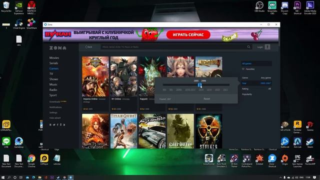The width and height of the screenshot is (320, 180).
Task: Open the Titan Quest game poster
Action: (x=123, y=131)
